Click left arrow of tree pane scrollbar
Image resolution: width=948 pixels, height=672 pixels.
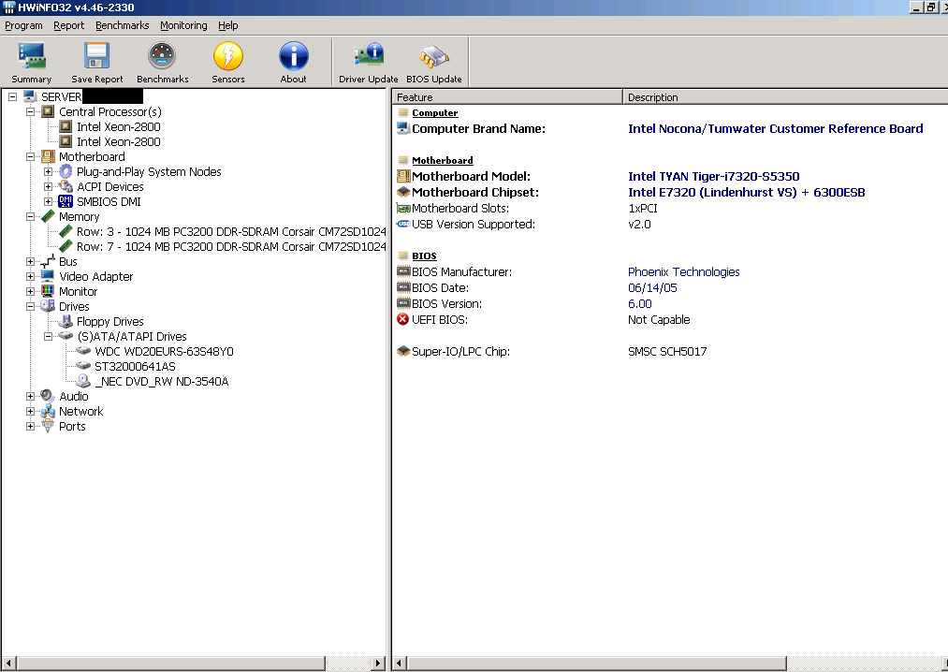pyautogui.click(x=8, y=664)
